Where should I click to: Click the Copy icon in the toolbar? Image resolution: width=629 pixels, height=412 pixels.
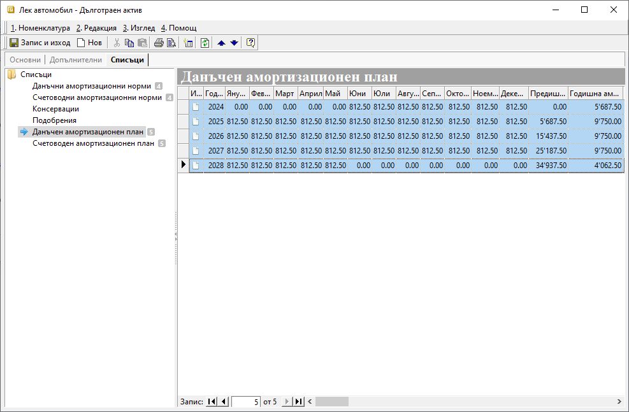129,43
